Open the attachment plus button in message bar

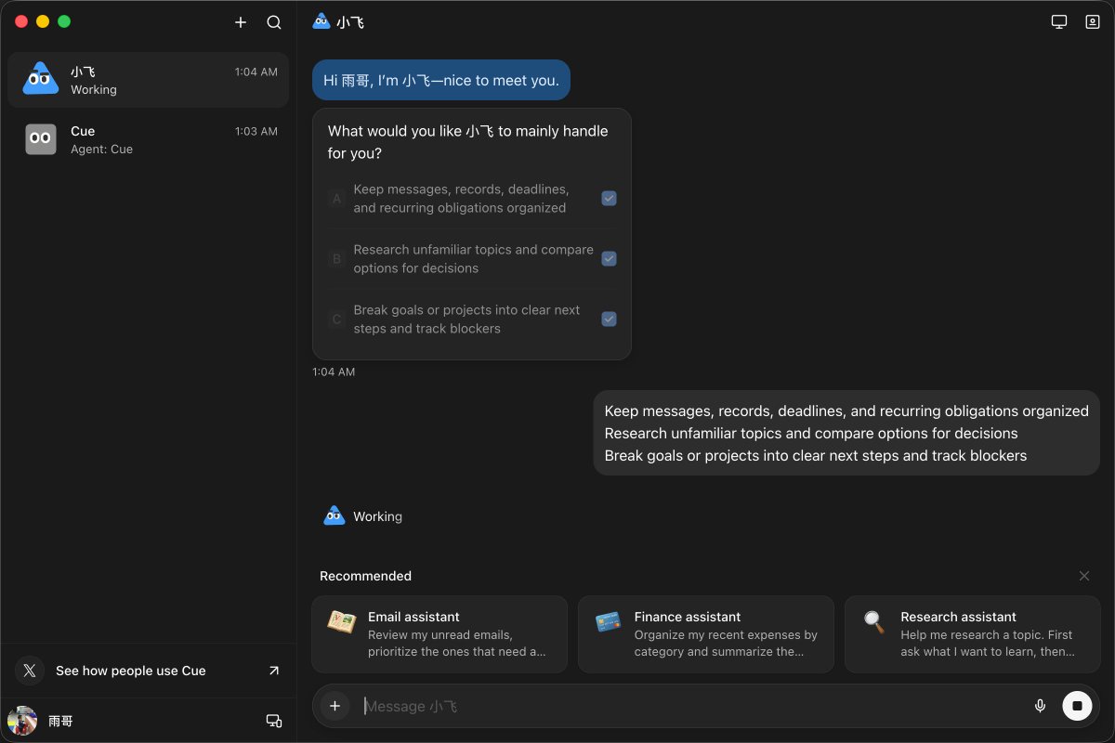pyautogui.click(x=335, y=706)
